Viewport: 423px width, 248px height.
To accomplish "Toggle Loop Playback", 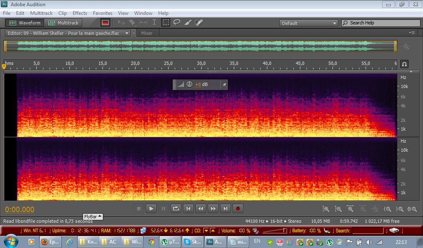I will tap(176, 209).
